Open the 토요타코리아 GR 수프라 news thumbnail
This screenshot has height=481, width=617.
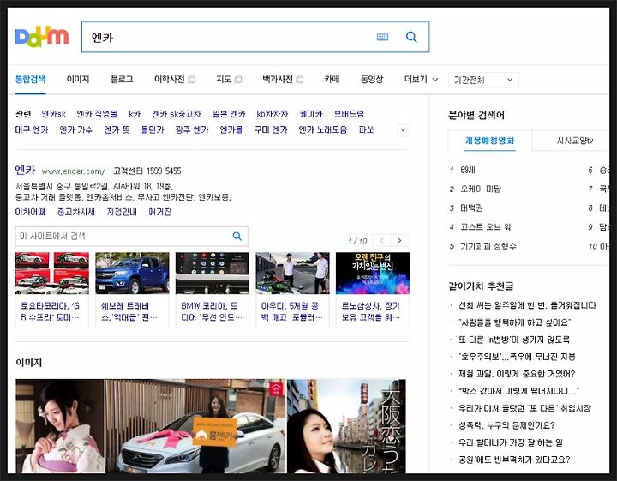[52, 274]
